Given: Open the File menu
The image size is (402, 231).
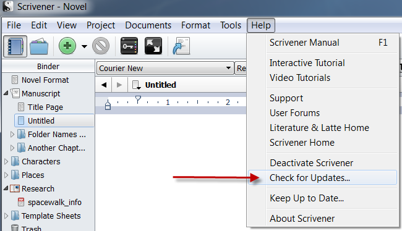Looking at the screenshot, I should (14, 25).
